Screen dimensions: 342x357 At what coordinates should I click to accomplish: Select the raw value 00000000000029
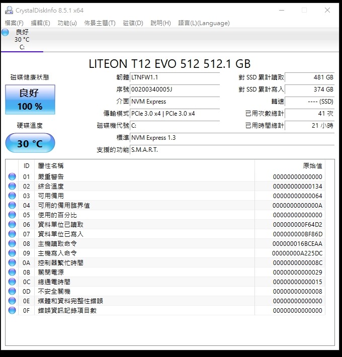[x=297, y=273]
